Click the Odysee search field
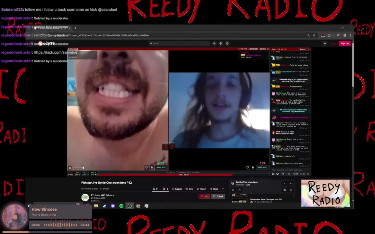 tap(179, 43)
